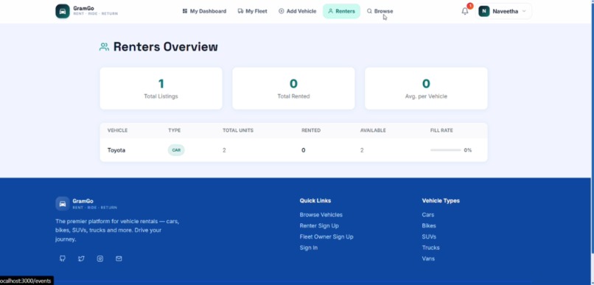594x285 pixels.
Task: Follow the Browse Vehicles footer link
Action: (321, 214)
